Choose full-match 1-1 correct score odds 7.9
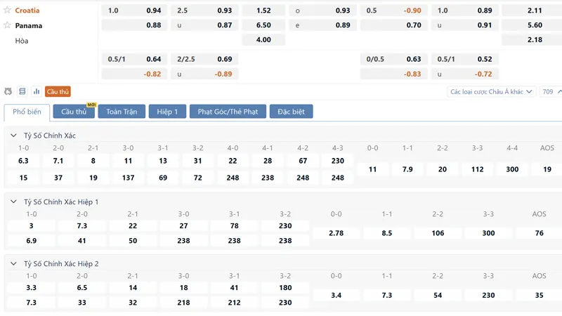 point(407,169)
